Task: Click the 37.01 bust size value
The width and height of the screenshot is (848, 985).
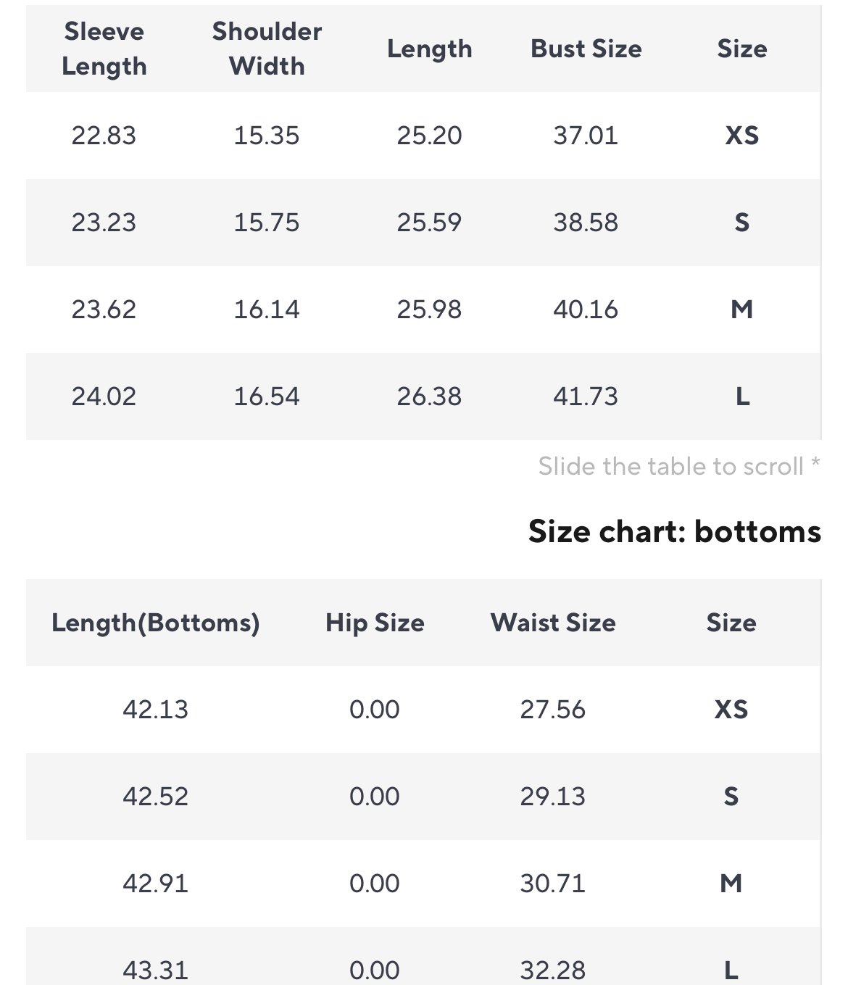Action: pyautogui.click(x=586, y=136)
